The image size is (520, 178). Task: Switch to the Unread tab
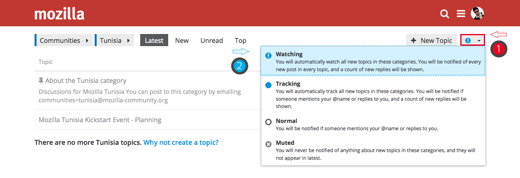coord(212,40)
